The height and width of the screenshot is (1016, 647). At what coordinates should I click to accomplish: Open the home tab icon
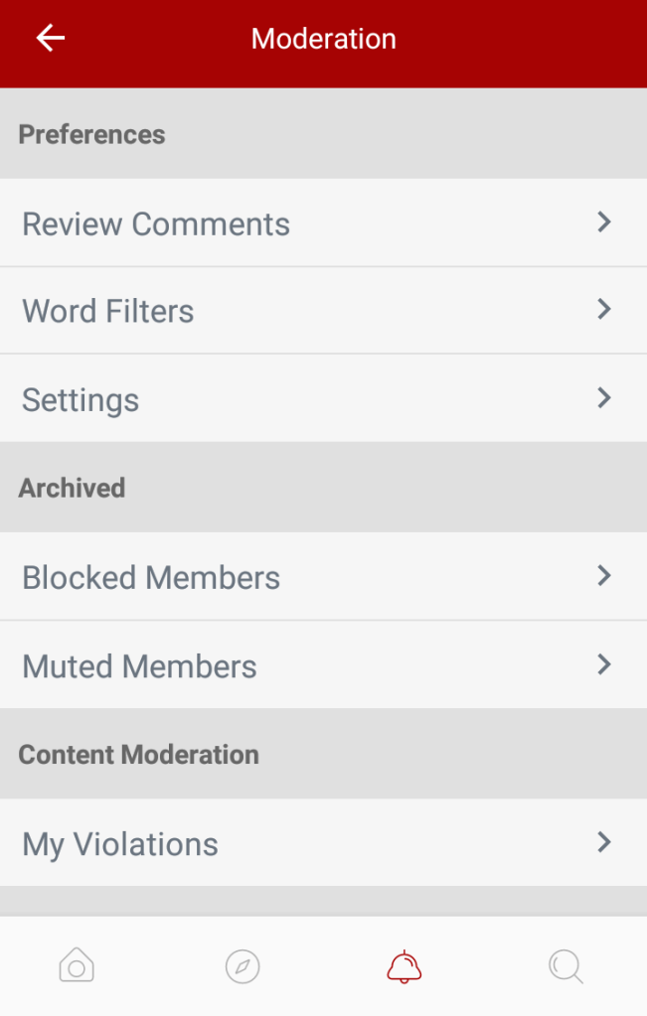click(x=77, y=965)
